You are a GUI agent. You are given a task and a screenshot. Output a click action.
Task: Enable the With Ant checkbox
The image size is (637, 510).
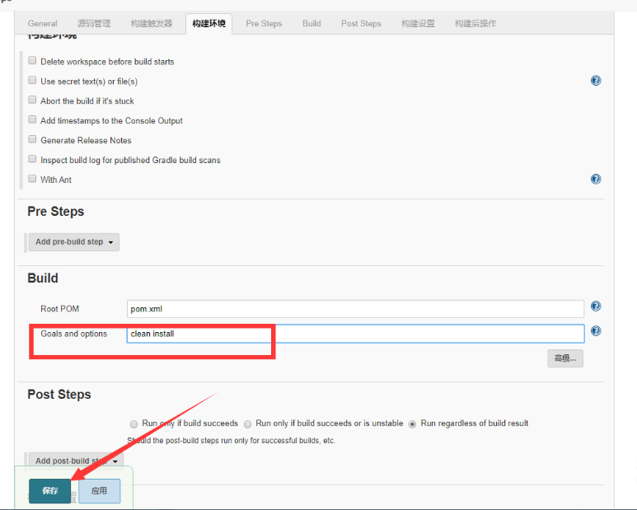pos(32,179)
